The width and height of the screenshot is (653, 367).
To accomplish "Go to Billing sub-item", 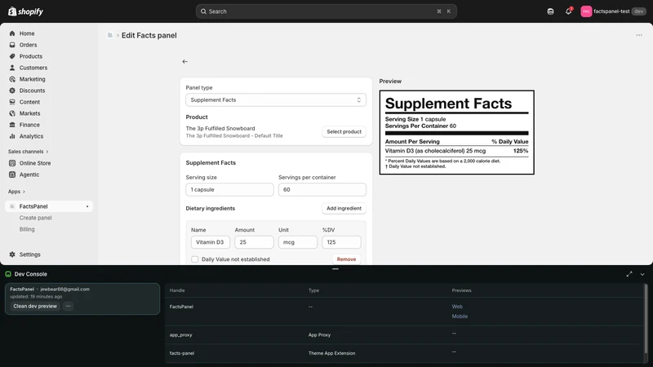I will [x=27, y=229].
